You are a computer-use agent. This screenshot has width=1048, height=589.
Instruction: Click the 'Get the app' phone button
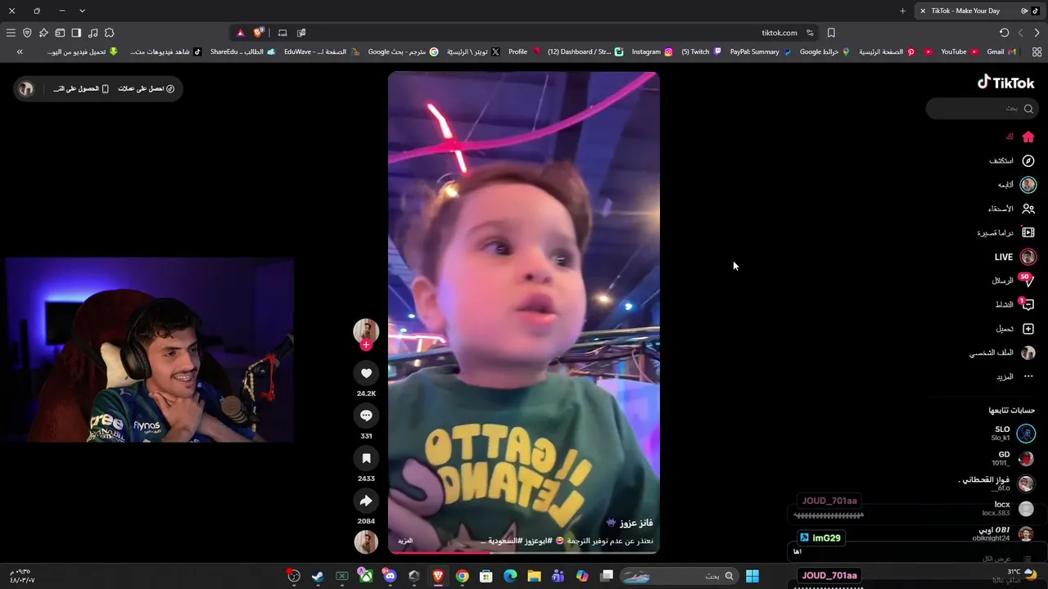81,88
